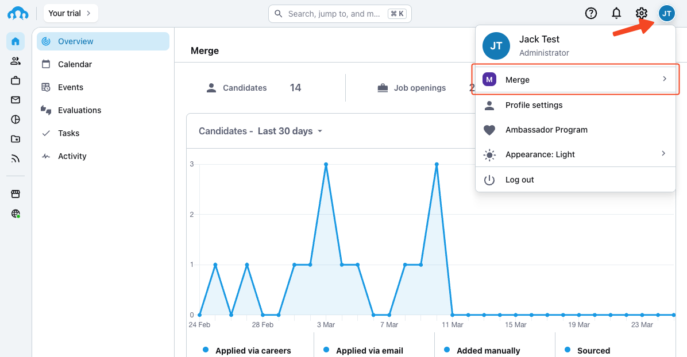Toggle the Sourced legend series

(593, 350)
